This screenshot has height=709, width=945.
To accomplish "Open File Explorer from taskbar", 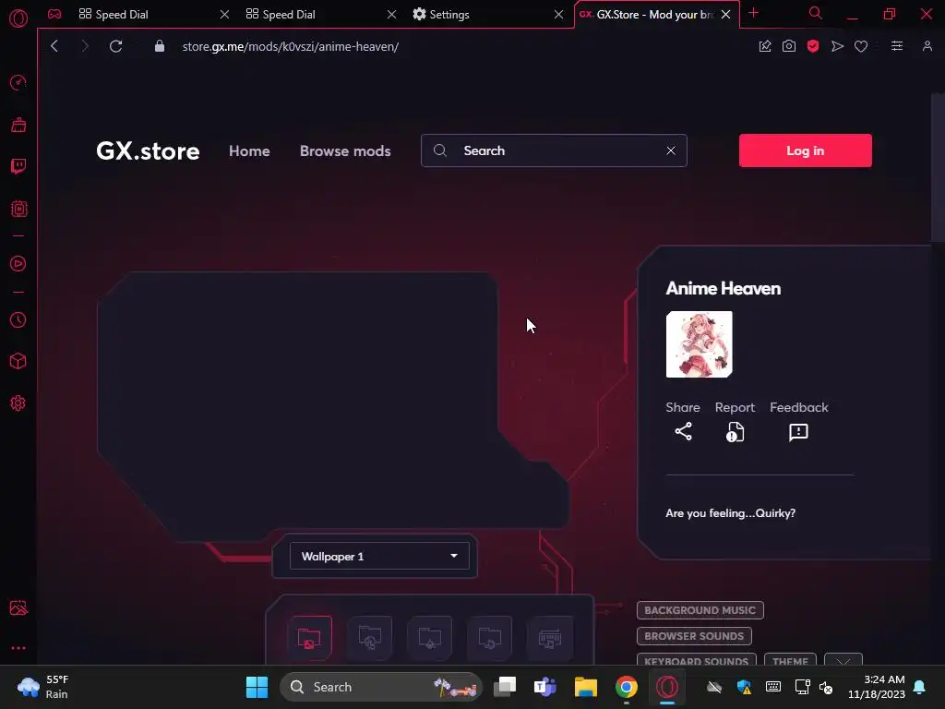I will 586,687.
